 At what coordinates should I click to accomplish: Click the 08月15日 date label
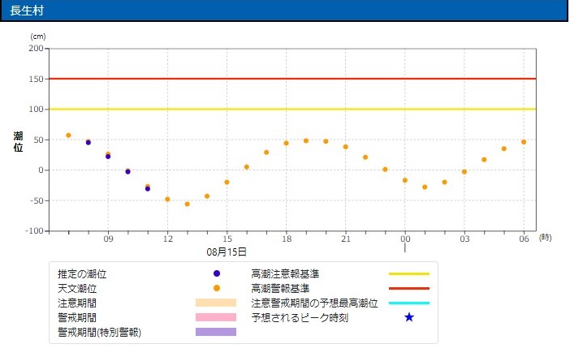(x=227, y=252)
